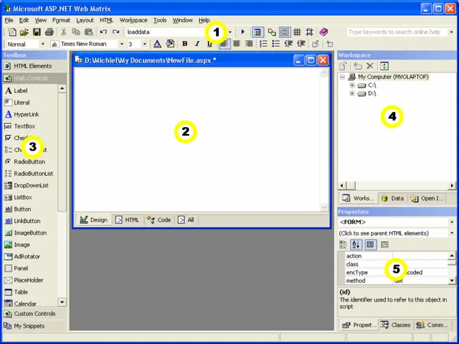Switch to the Classes tab
This screenshot has width=459, height=344.
tap(396, 325)
